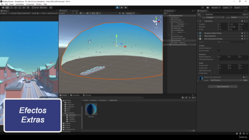Image resolution: width=249 pixels, height=140 pixels.
Task: Open the scene camera settings icon
Action: [123, 13]
